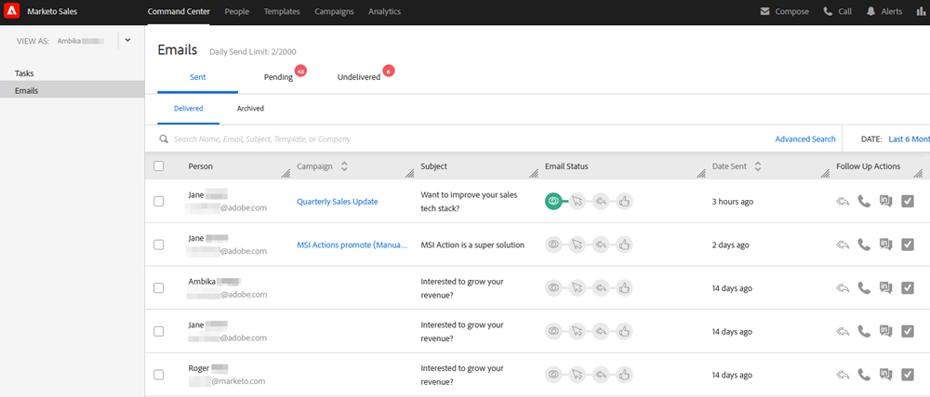Click the Email Status column resize handle
930x397 pixels.
[701, 173]
